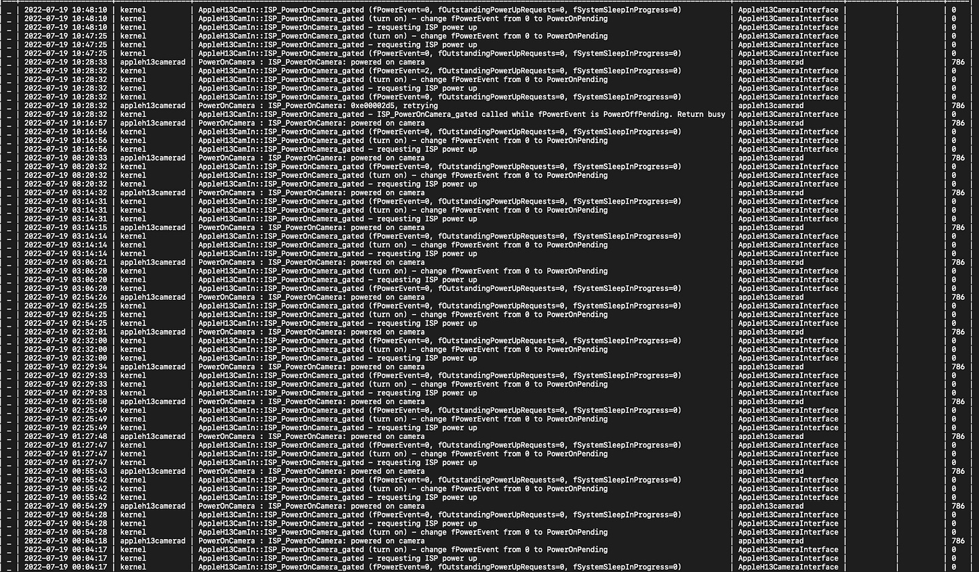This screenshot has width=979, height=572.
Task: Click timestamp 2022-07-19 00:04:18
Action: pyautogui.click(x=65, y=541)
